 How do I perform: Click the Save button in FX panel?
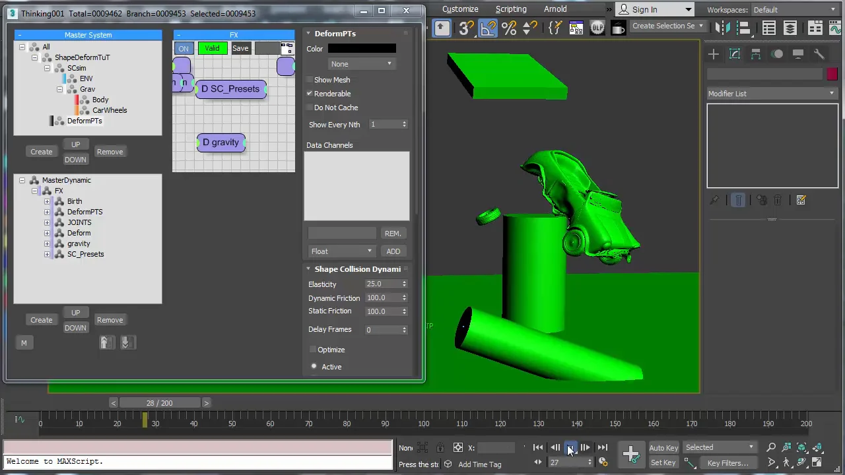coord(240,48)
